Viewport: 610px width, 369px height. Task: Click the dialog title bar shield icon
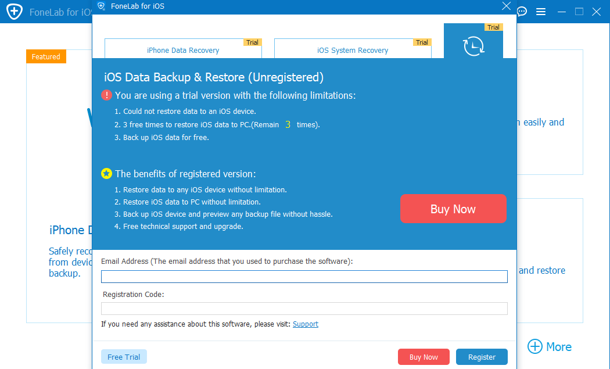tap(102, 6)
